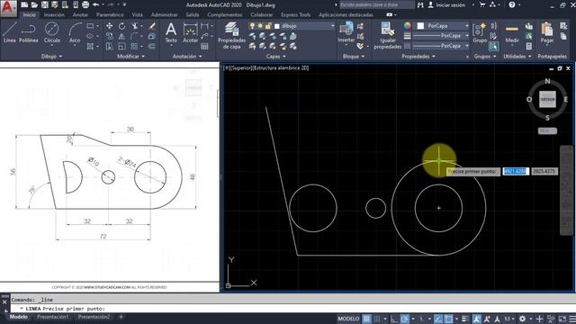Click Iniciar sesión link
The height and width of the screenshot is (324, 576).
click(x=450, y=5)
